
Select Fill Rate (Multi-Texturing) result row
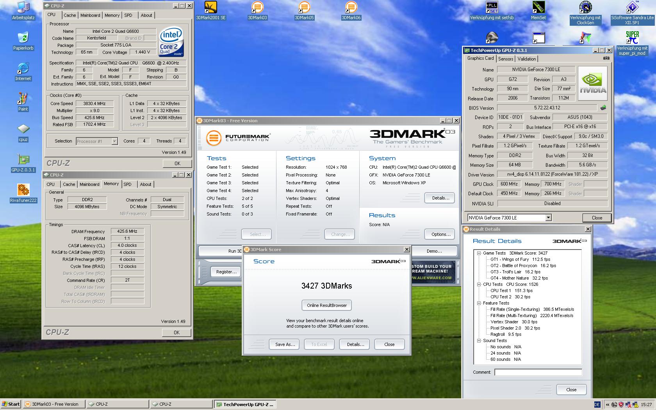[x=532, y=316]
